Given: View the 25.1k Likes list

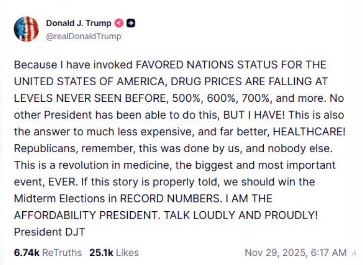Looking at the screenshot, I should point(114,252).
